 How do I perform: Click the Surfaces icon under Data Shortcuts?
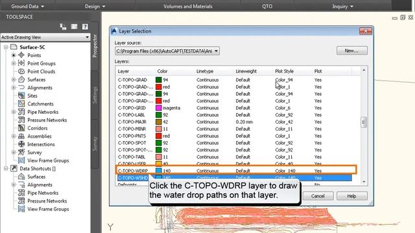(21, 177)
